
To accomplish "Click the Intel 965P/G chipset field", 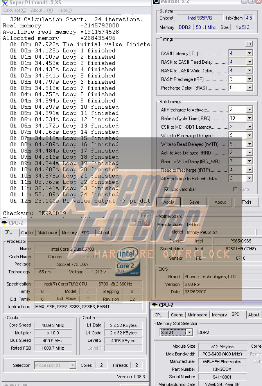I will 200,18.
